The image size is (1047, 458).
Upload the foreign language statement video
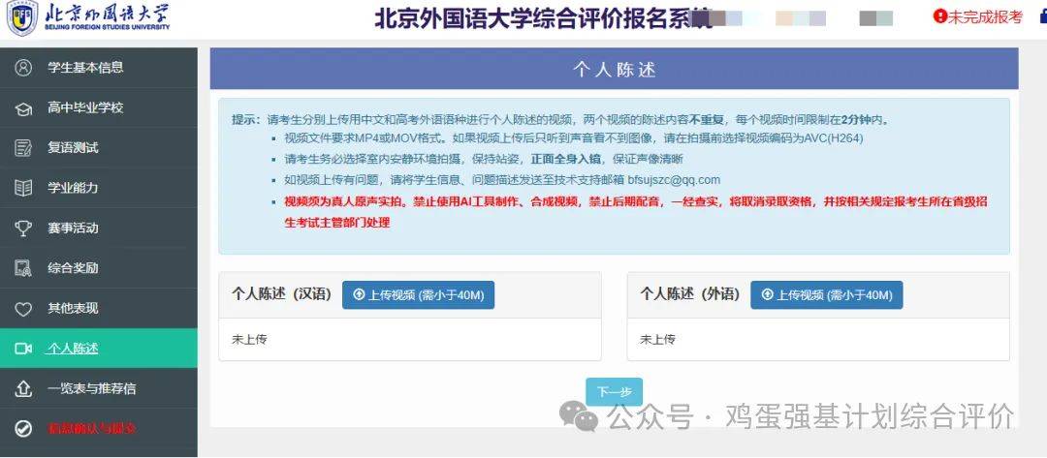pos(827,294)
